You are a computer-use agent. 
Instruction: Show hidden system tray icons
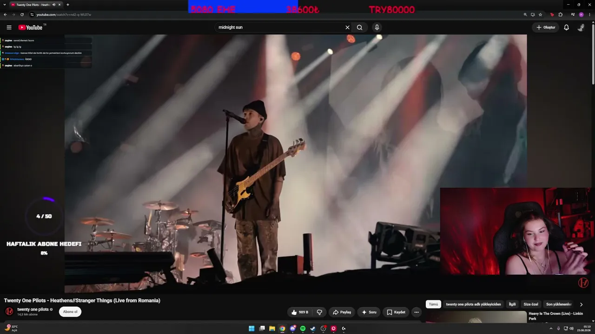551,328
